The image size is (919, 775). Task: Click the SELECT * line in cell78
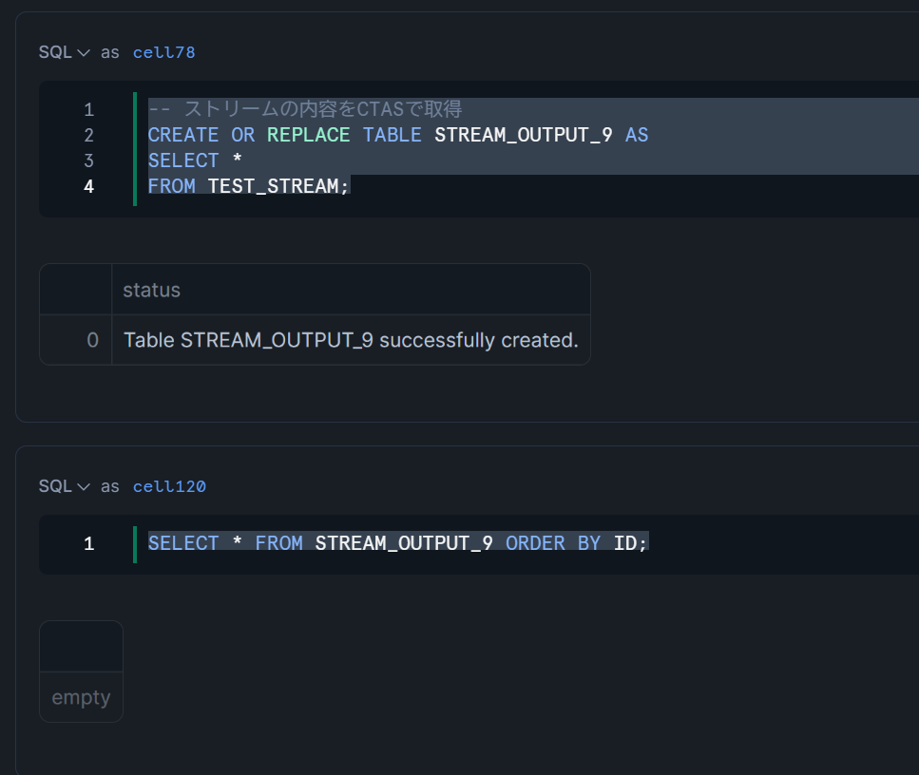195,161
